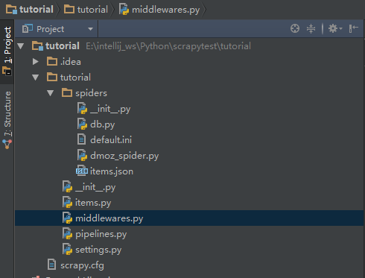Open the Project view dropdown
This screenshot has width=365, height=278.
91,29
